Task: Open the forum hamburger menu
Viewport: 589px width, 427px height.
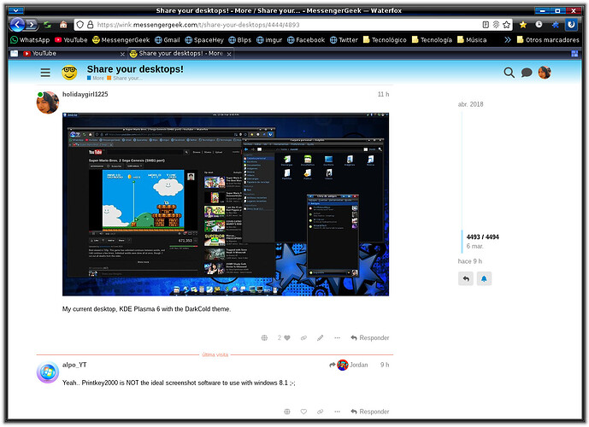Action: pyautogui.click(x=45, y=73)
